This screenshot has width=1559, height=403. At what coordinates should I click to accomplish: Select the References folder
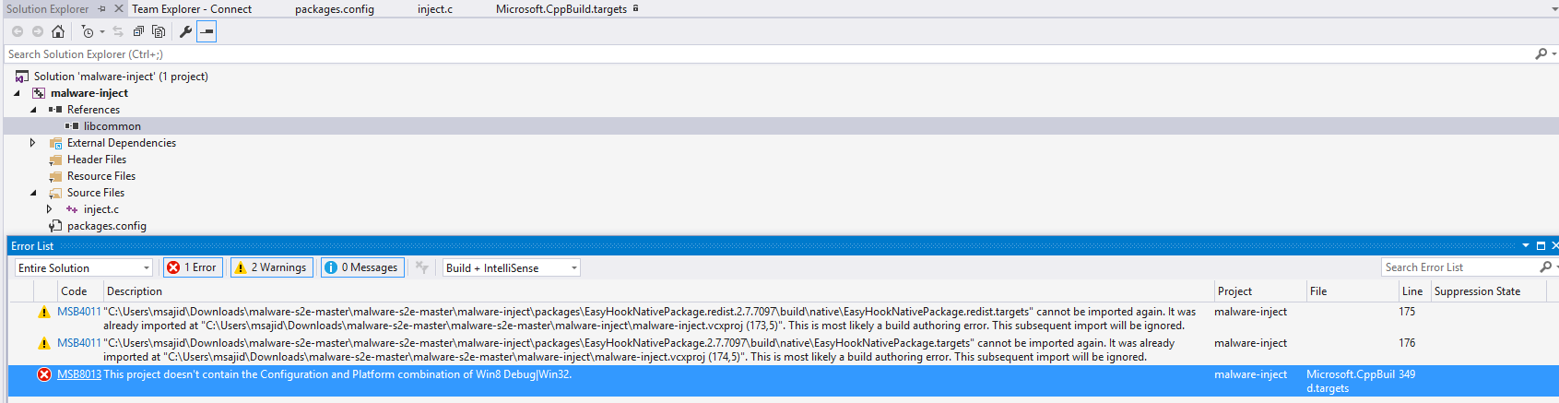tap(93, 110)
